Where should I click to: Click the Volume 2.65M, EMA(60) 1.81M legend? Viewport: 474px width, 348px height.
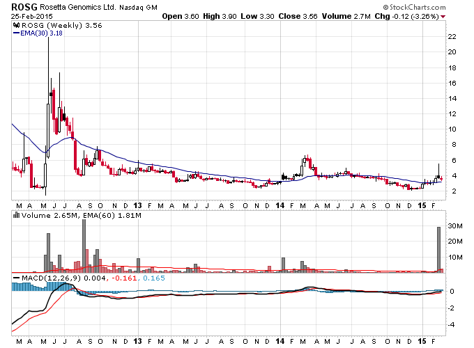82,216
